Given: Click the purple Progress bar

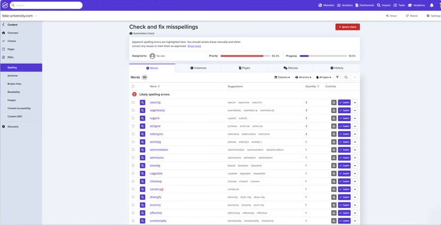Looking at the screenshot, I should (323, 56).
